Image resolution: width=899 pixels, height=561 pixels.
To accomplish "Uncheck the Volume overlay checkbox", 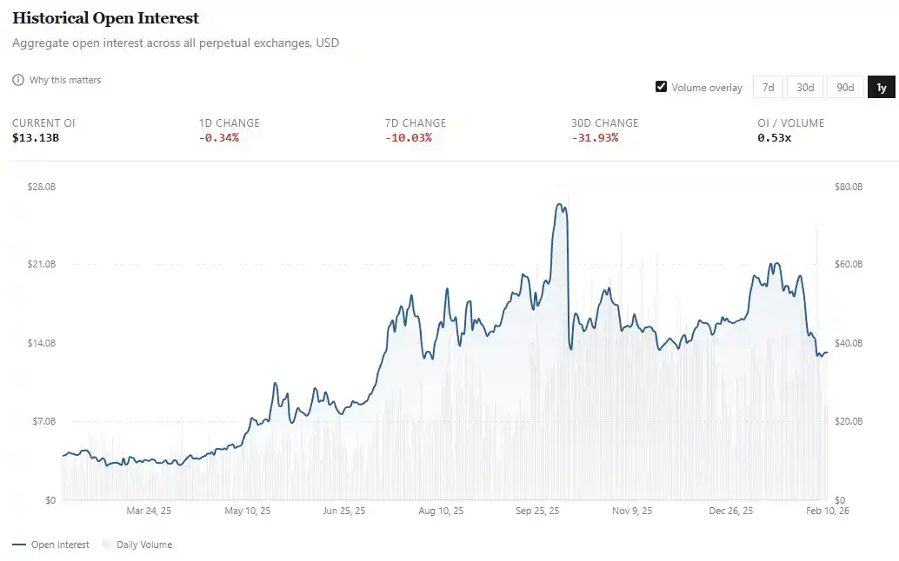I will [x=662, y=87].
